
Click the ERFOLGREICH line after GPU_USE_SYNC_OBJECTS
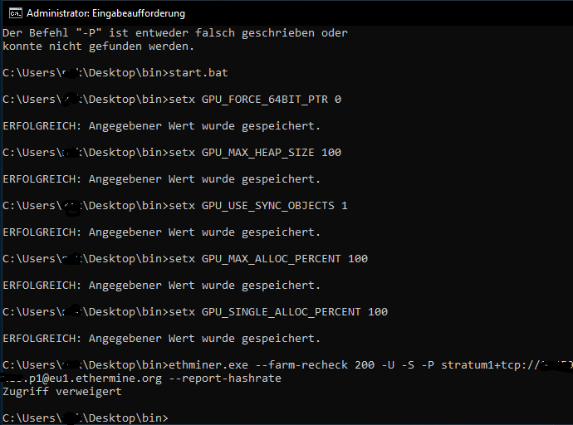point(162,232)
